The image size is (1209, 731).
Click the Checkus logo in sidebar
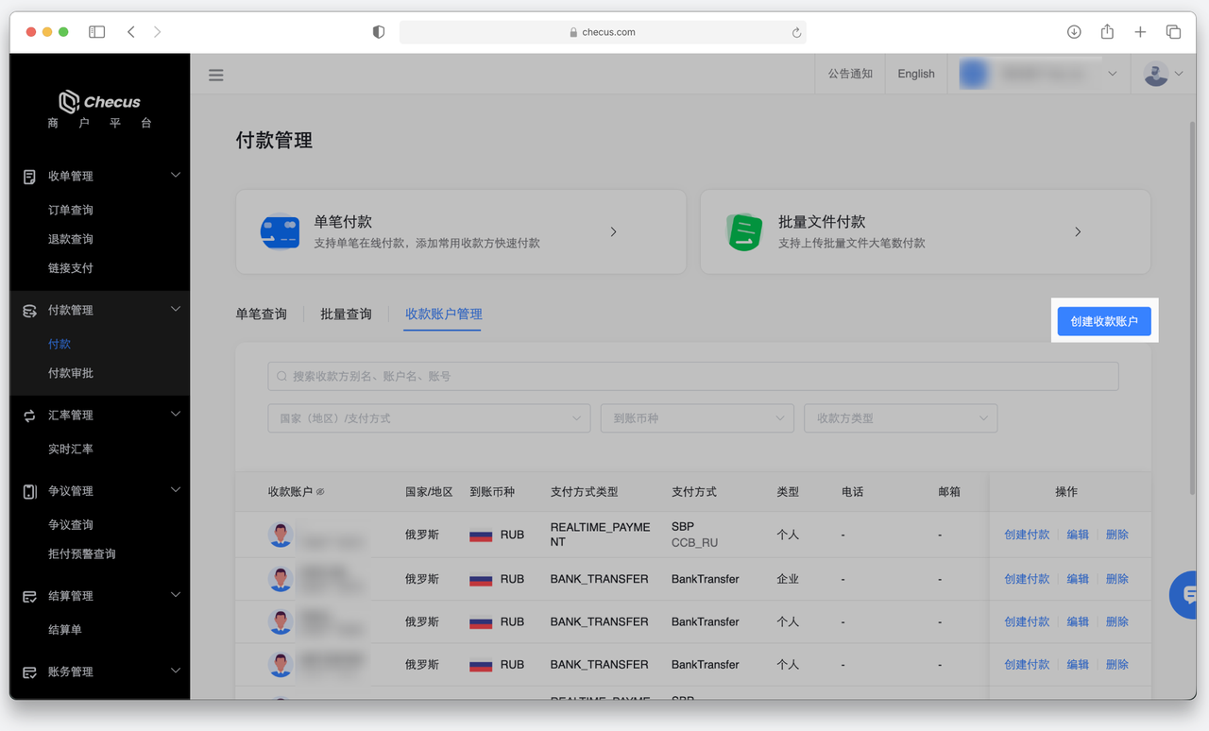coord(99,102)
